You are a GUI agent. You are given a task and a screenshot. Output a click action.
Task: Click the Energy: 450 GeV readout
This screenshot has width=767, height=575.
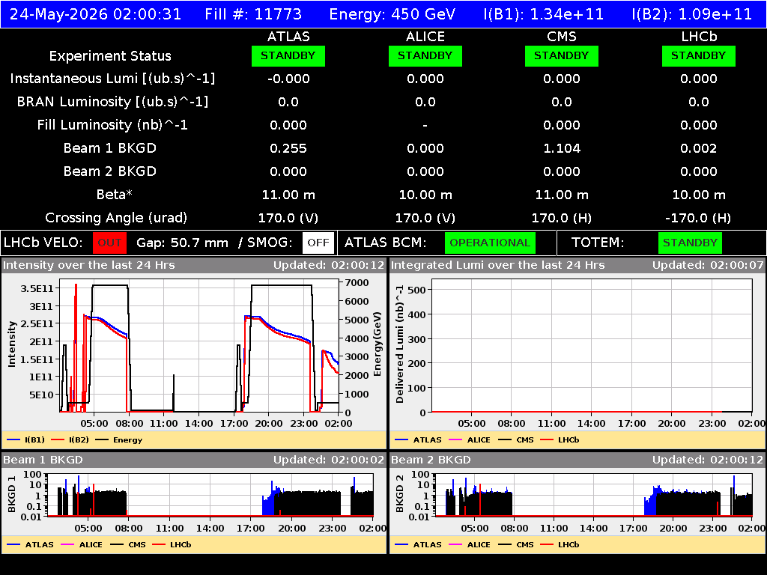click(x=392, y=14)
